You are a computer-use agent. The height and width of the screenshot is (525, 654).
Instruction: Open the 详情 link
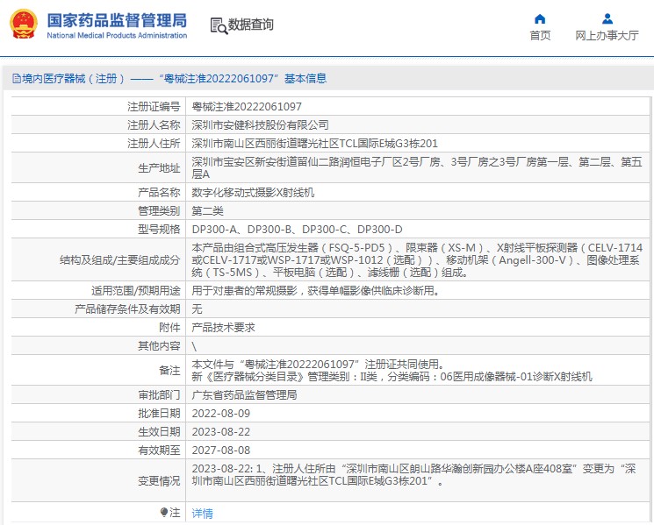tap(202, 514)
